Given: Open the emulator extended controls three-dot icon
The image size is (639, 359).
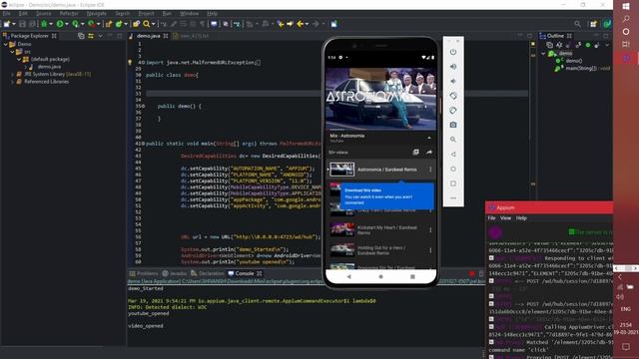Looking at the screenshot, I should coord(453,198).
